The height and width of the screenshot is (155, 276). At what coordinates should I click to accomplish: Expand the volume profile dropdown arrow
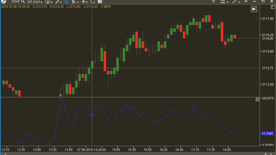click(x=78, y=2)
